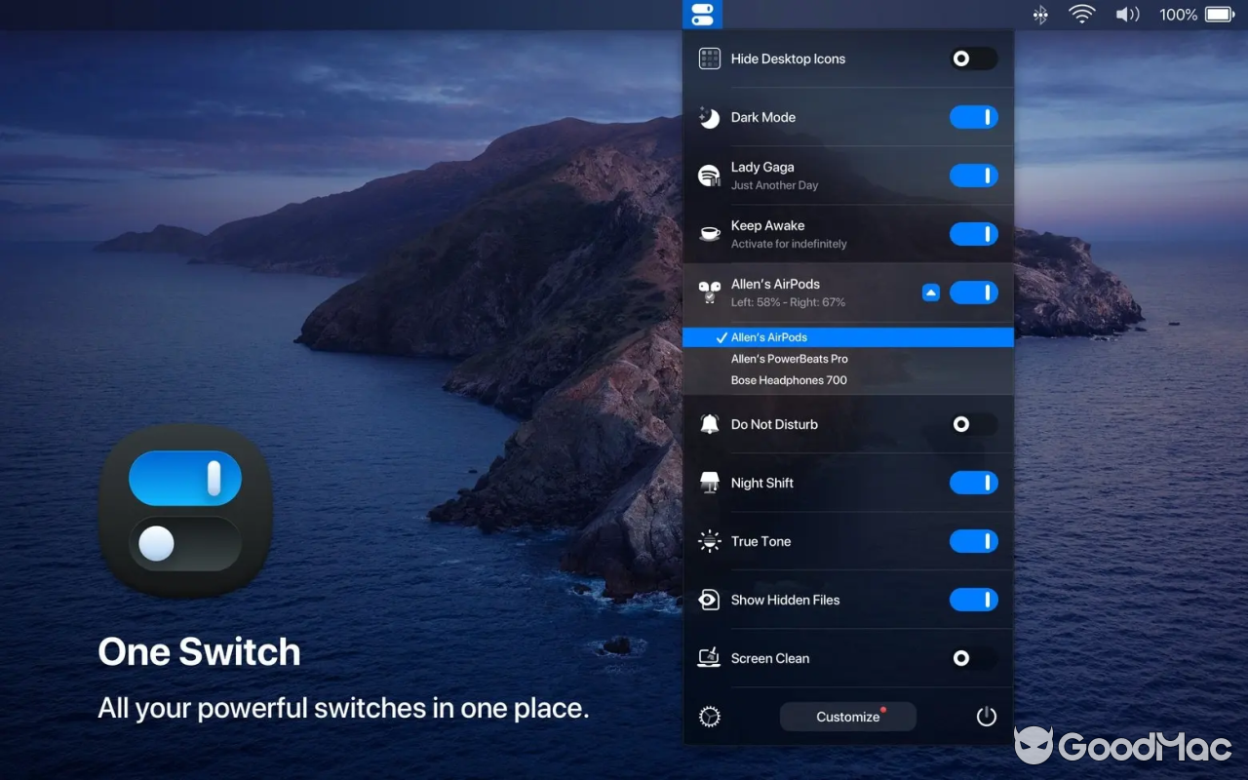The width and height of the screenshot is (1248, 780).
Task: Click the Dark Mode moon icon
Action: pyautogui.click(x=710, y=117)
